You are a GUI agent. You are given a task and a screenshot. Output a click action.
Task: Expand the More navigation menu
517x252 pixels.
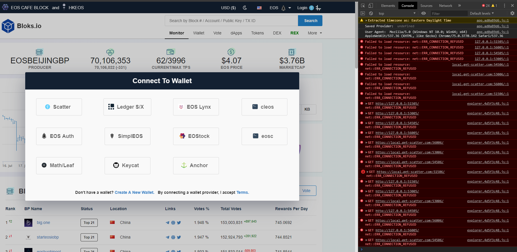pos(315,33)
